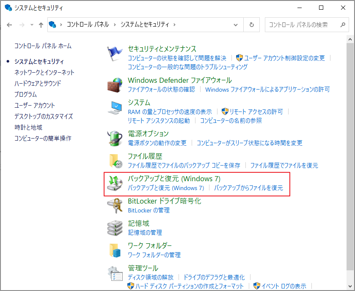
Task: Open ファイル履歴でファイルを復元 link
Action: [x=284, y=166]
